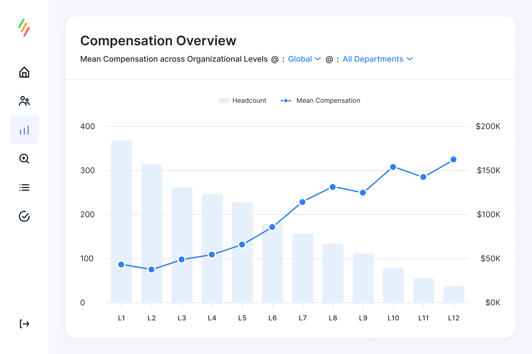The width and height of the screenshot is (532, 354).
Task: Click the All Departments filter link
Action: [x=372, y=59]
